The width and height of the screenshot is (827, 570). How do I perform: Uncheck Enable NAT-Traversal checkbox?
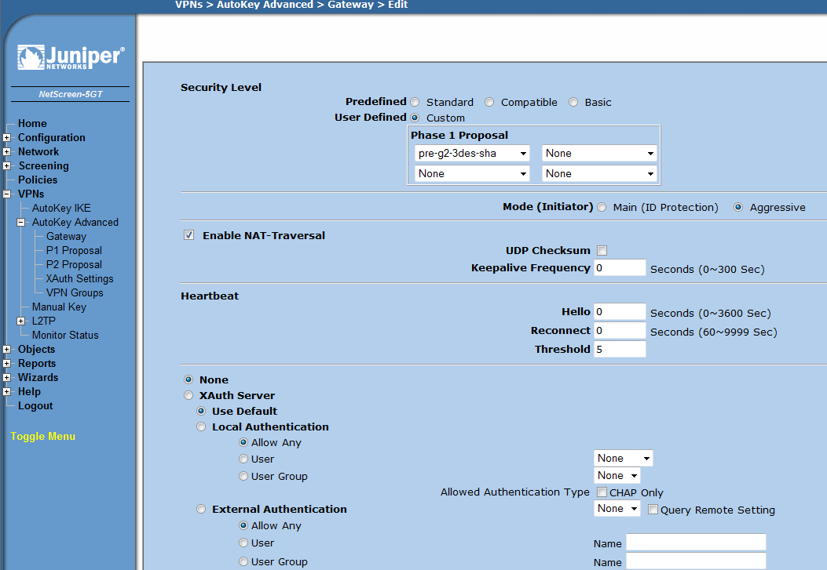pyautogui.click(x=188, y=235)
